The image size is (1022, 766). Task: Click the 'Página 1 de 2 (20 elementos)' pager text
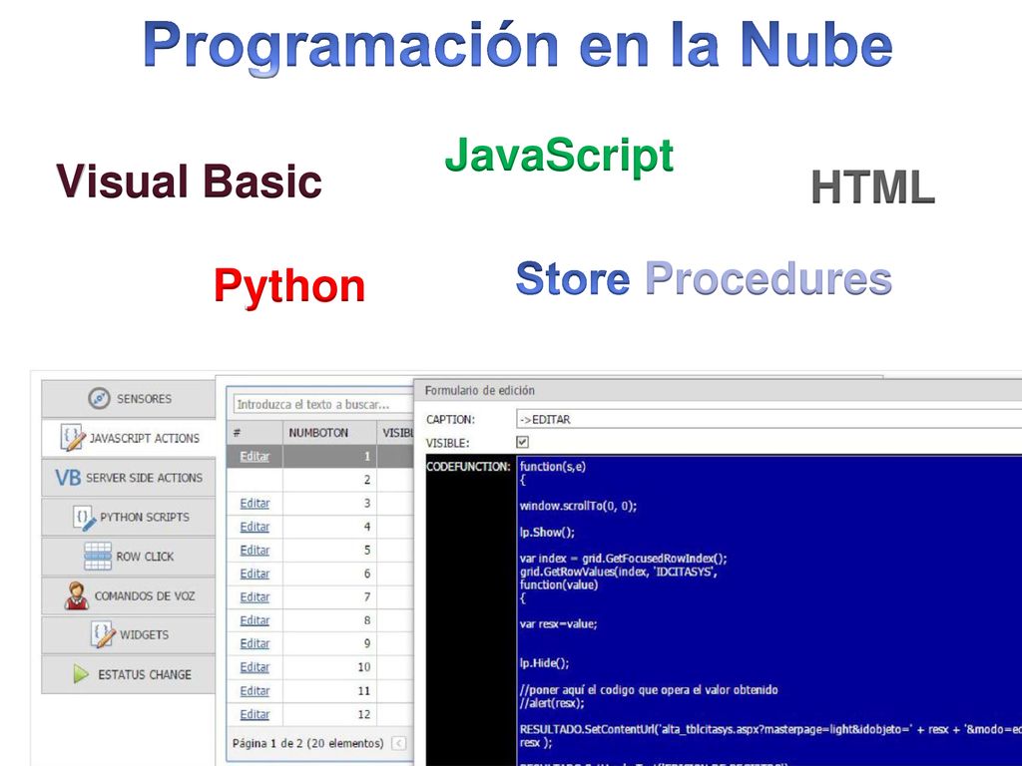307,743
